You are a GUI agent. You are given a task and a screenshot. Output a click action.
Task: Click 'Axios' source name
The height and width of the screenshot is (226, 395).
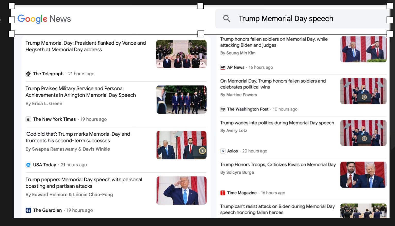coord(233,151)
